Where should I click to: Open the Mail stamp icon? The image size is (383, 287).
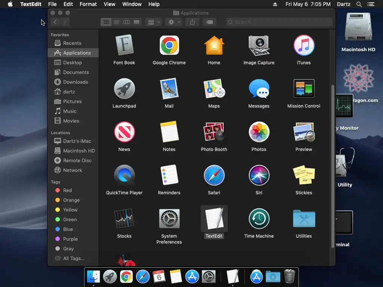169,89
